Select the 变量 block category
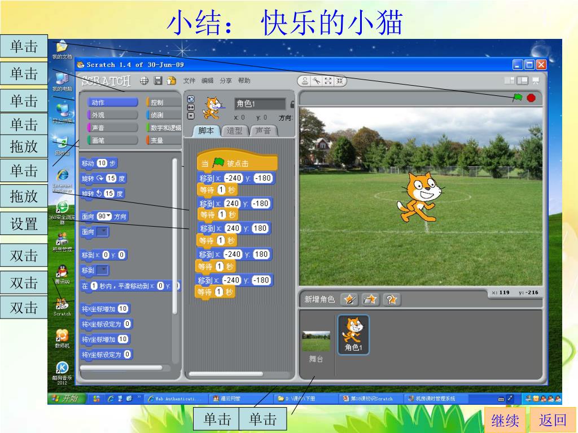The image size is (578, 433). [164, 140]
